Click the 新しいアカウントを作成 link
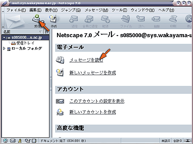The height and width of the screenshot is (144, 193). (x=93, y=112)
